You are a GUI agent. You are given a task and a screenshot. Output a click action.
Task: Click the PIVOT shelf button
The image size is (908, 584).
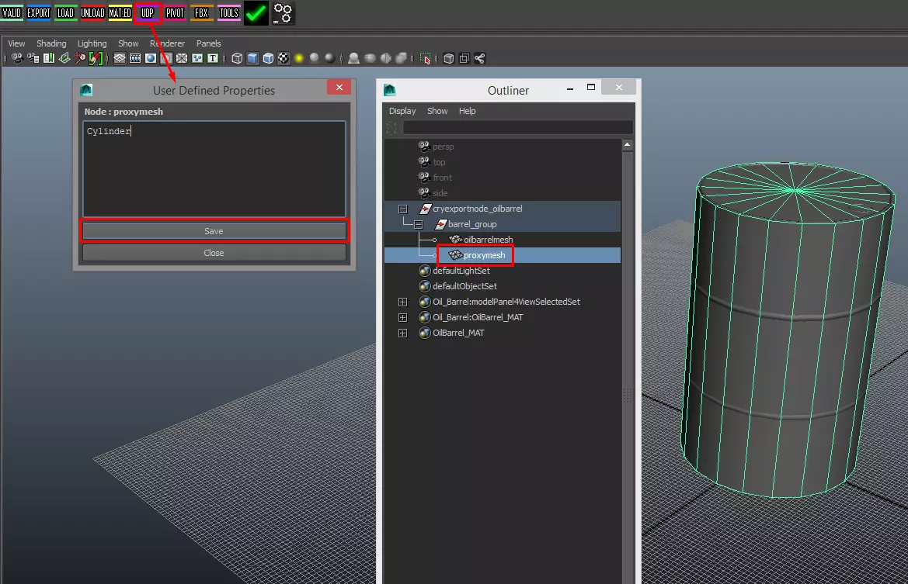(x=175, y=12)
